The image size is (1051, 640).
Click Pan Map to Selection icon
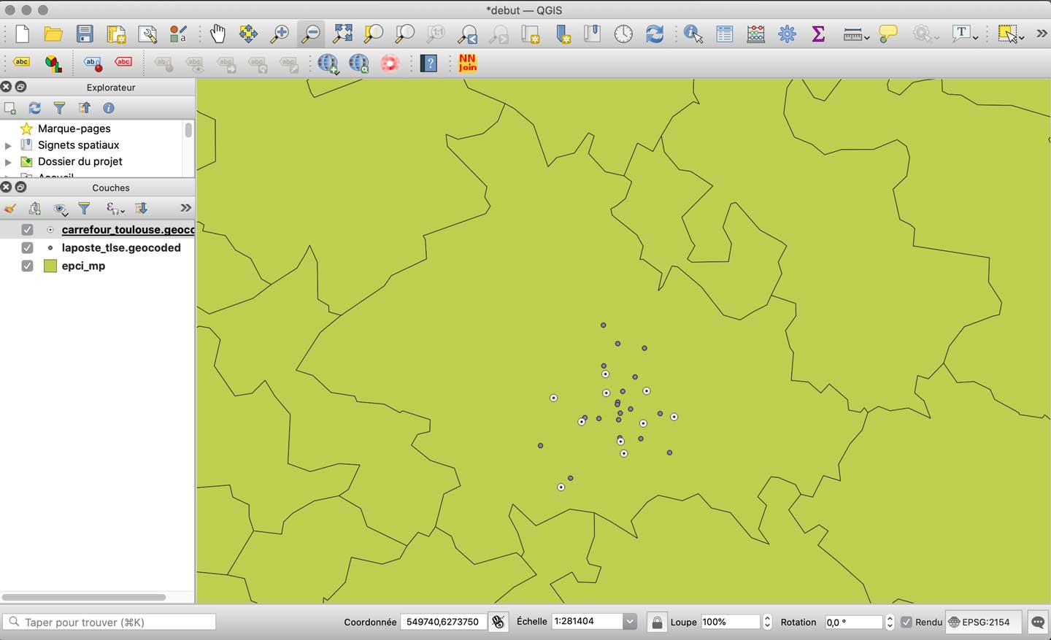pos(248,34)
